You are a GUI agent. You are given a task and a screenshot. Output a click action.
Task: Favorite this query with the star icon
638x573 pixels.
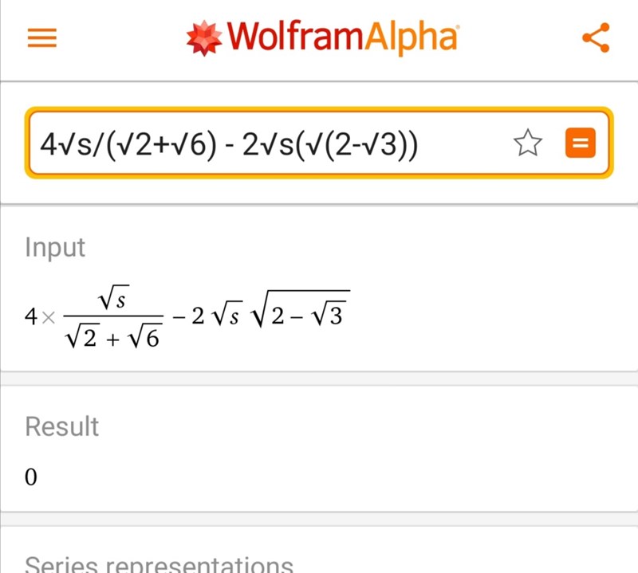click(527, 144)
